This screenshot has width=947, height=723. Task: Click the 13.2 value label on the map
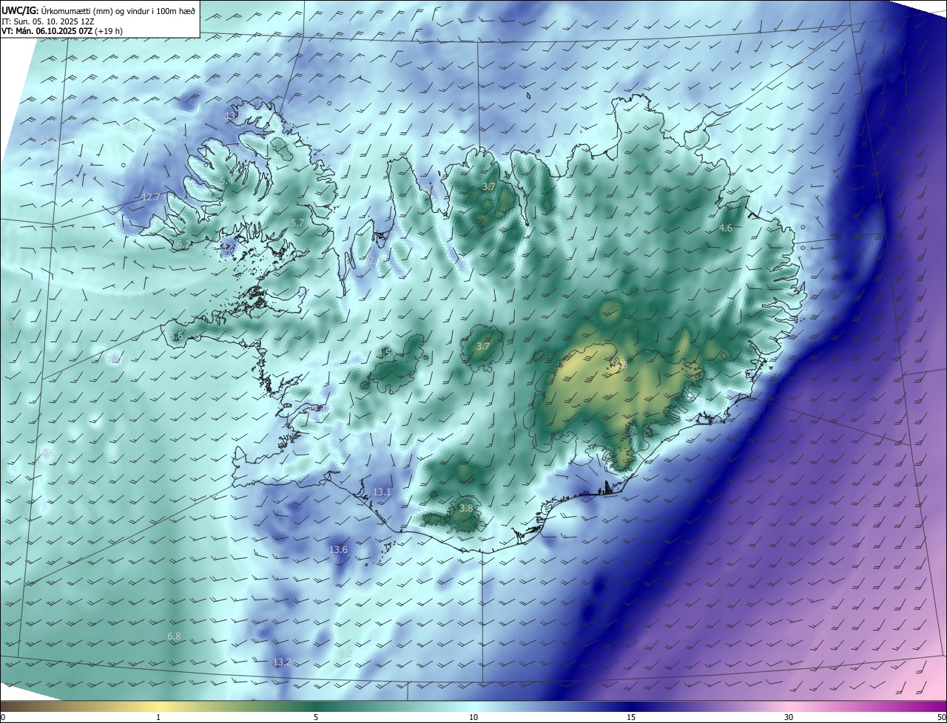pos(282,662)
